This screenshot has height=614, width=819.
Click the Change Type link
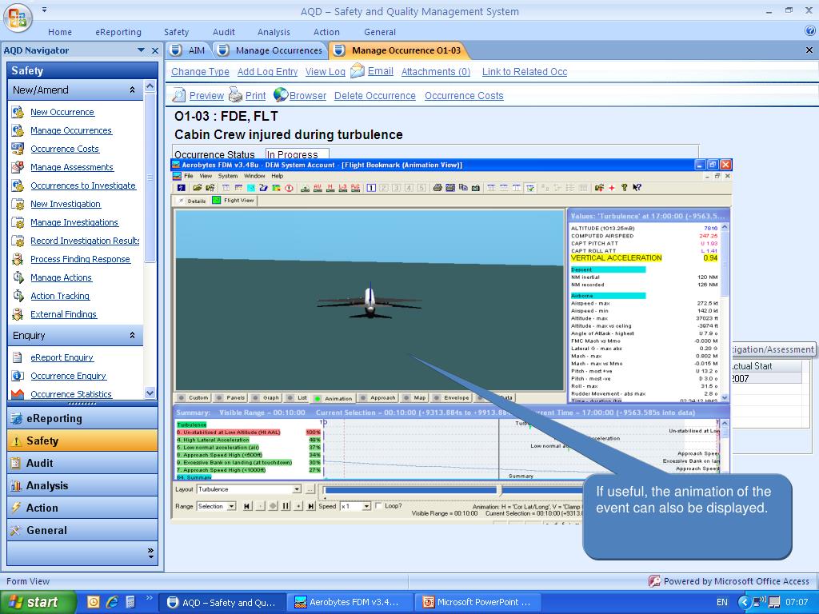click(201, 71)
